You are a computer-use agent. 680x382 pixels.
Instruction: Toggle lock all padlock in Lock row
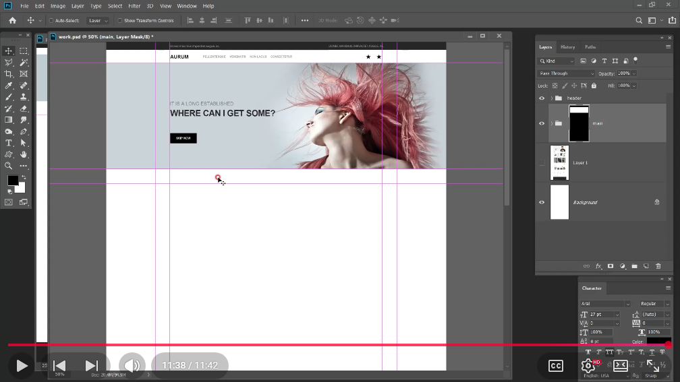coord(594,86)
